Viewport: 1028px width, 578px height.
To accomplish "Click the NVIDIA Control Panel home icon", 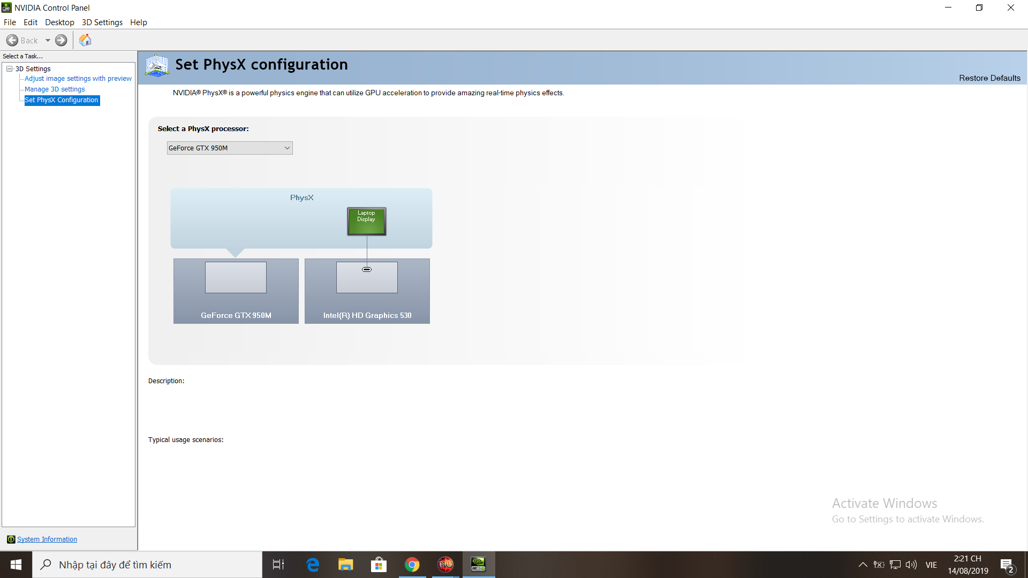I will point(85,40).
